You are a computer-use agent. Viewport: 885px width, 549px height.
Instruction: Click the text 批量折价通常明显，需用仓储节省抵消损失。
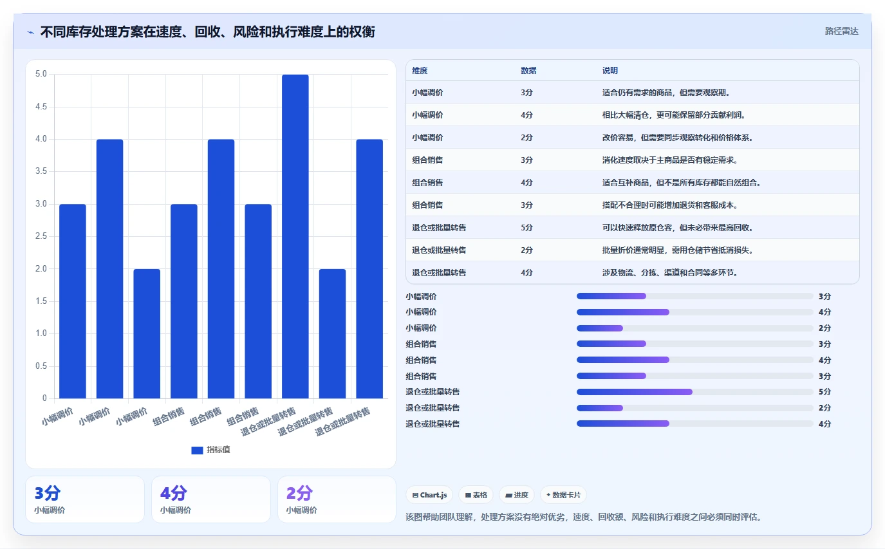(x=678, y=250)
